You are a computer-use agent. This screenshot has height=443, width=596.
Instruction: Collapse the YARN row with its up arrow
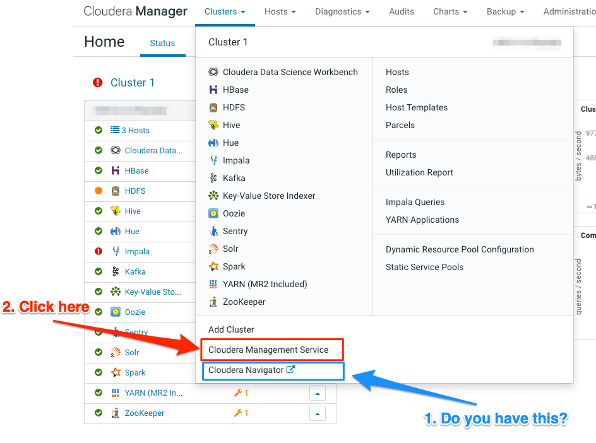[x=317, y=393]
